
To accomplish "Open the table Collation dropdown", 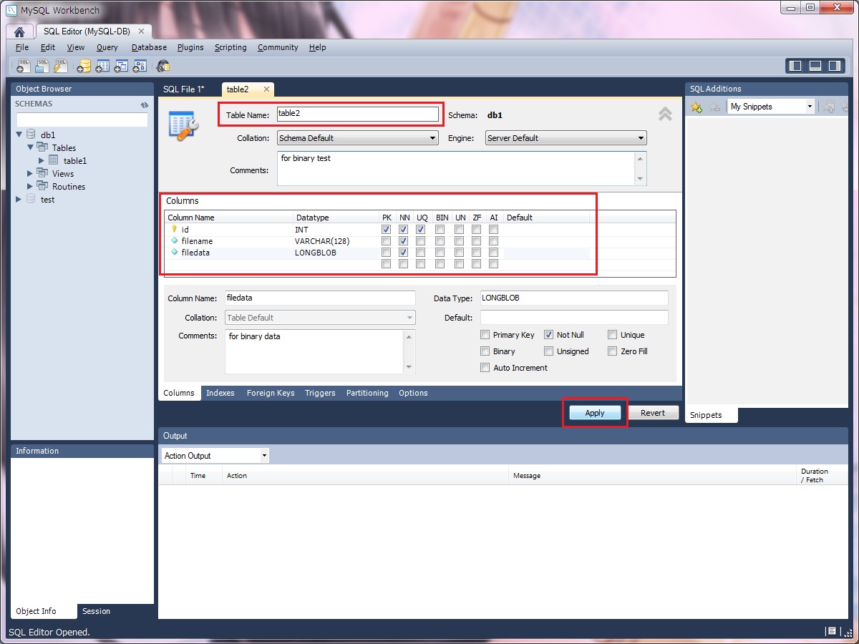I will [x=358, y=138].
